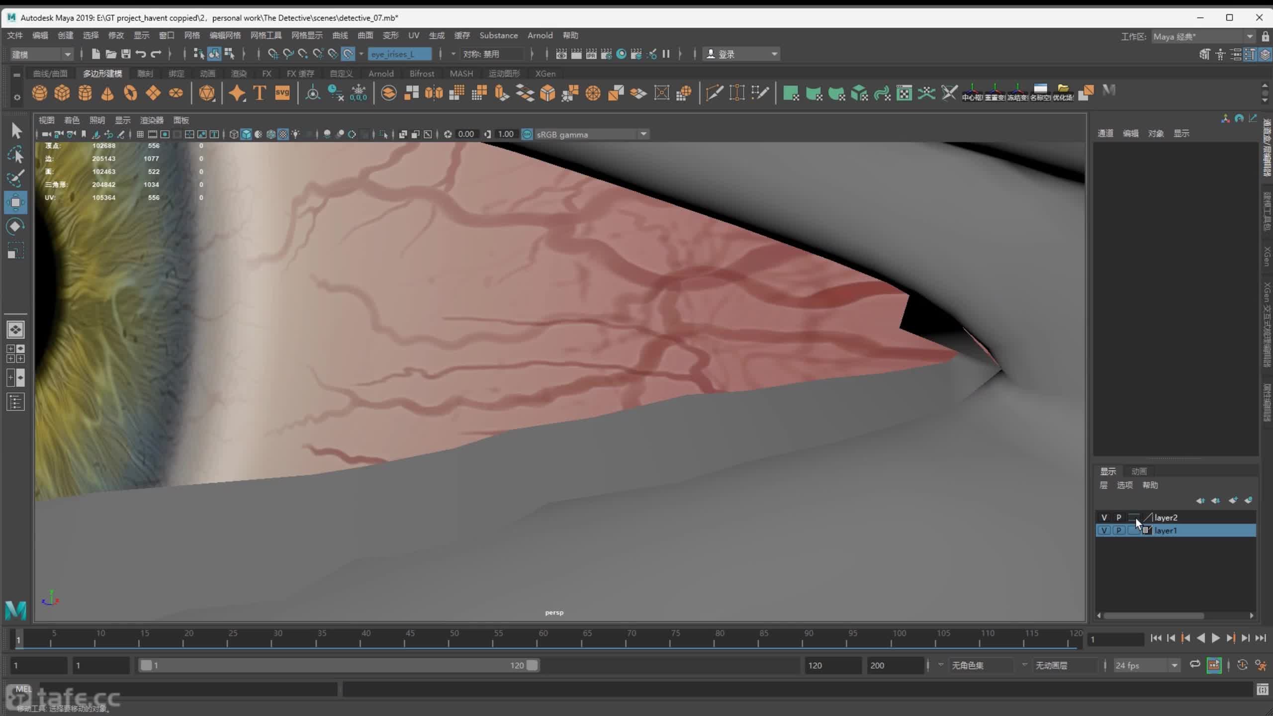Click the play forwards button
Image resolution: width=1273 pixels, height=716 pixels.
click(x=1215, y=638)
